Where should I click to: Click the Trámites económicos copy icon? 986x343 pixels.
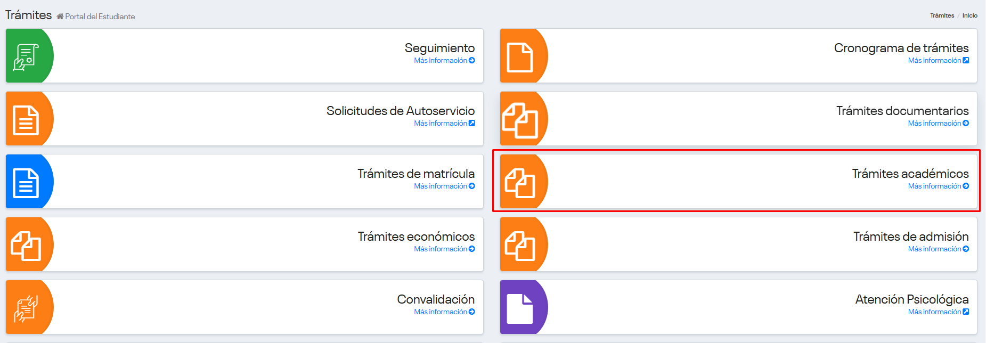pyautogui.click(x=26, y=246)
